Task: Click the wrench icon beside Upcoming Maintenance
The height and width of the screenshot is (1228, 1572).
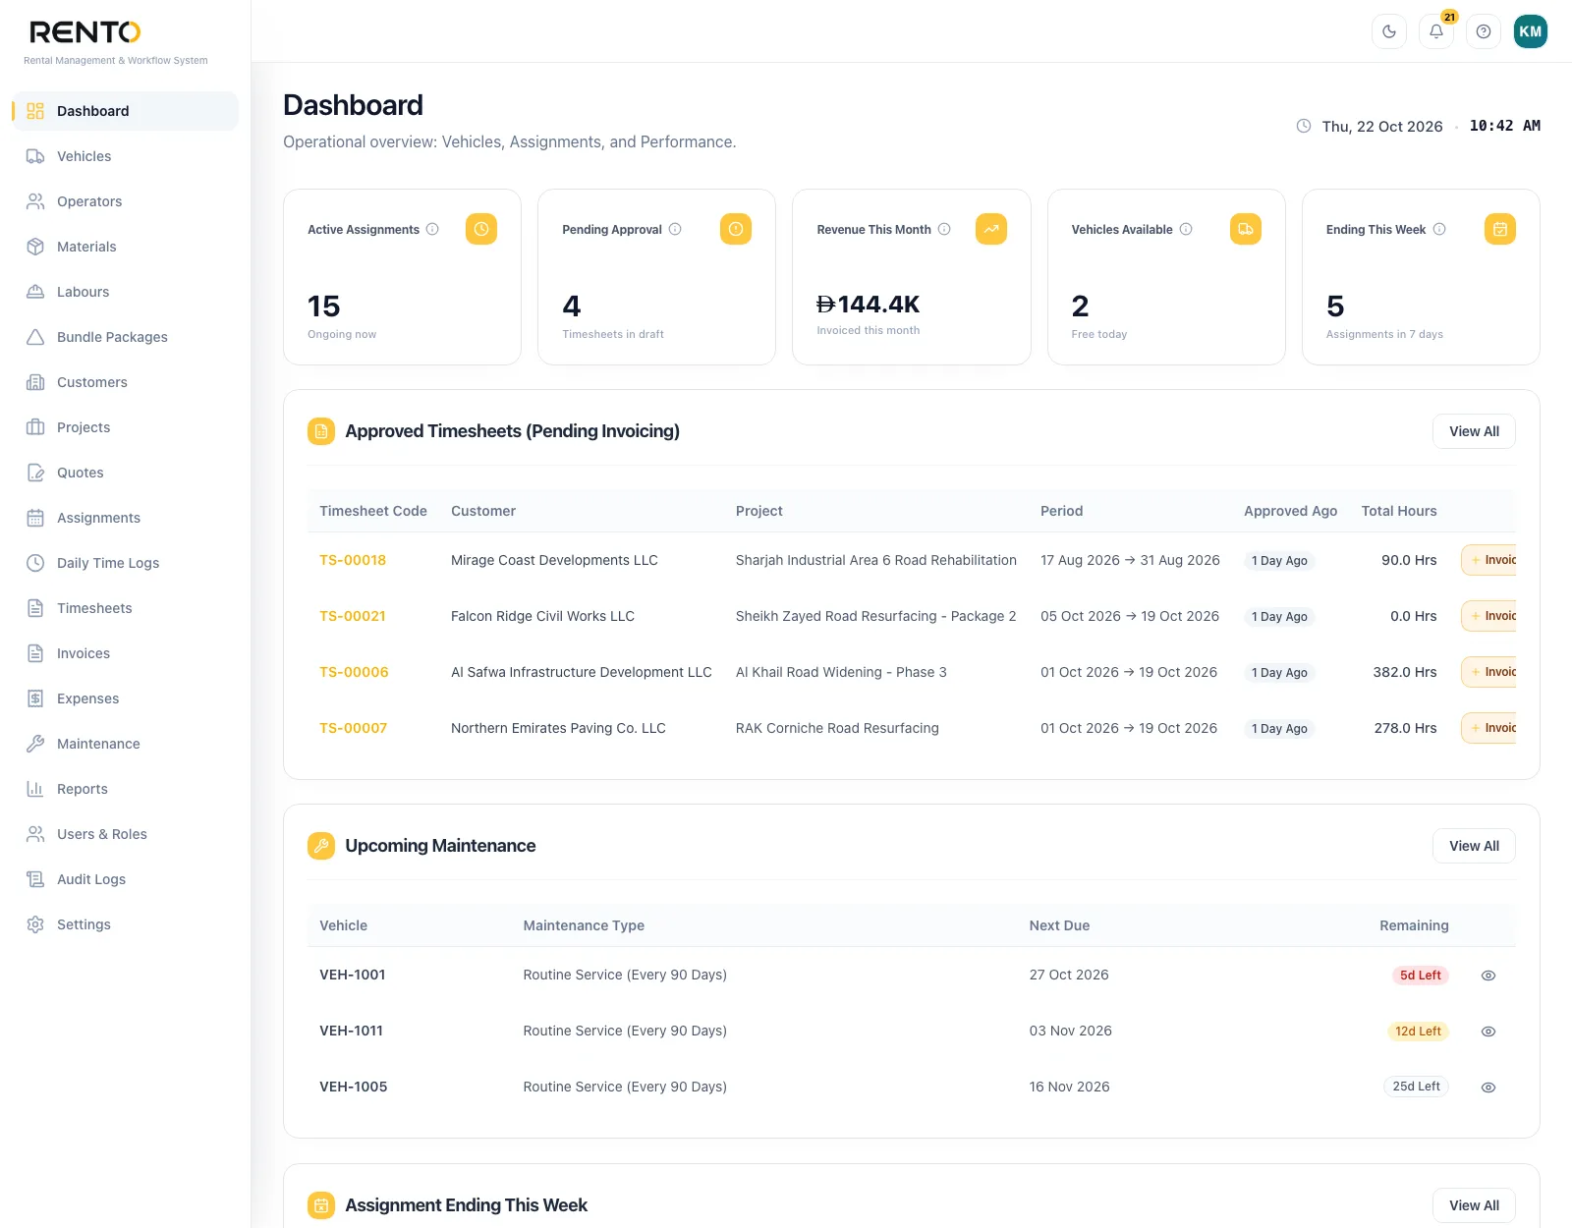Action: [x=321, y=846]
